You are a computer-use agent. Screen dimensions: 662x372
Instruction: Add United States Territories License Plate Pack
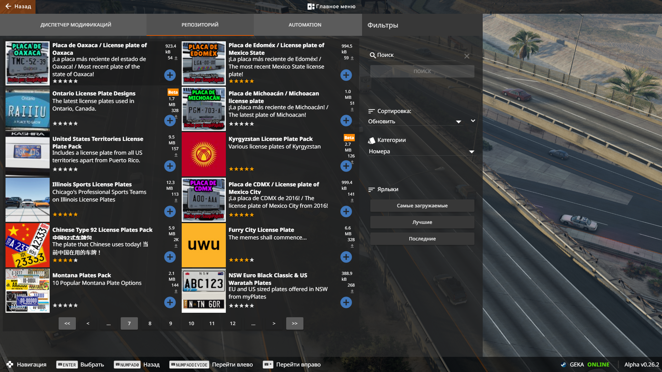coord(170,166)
